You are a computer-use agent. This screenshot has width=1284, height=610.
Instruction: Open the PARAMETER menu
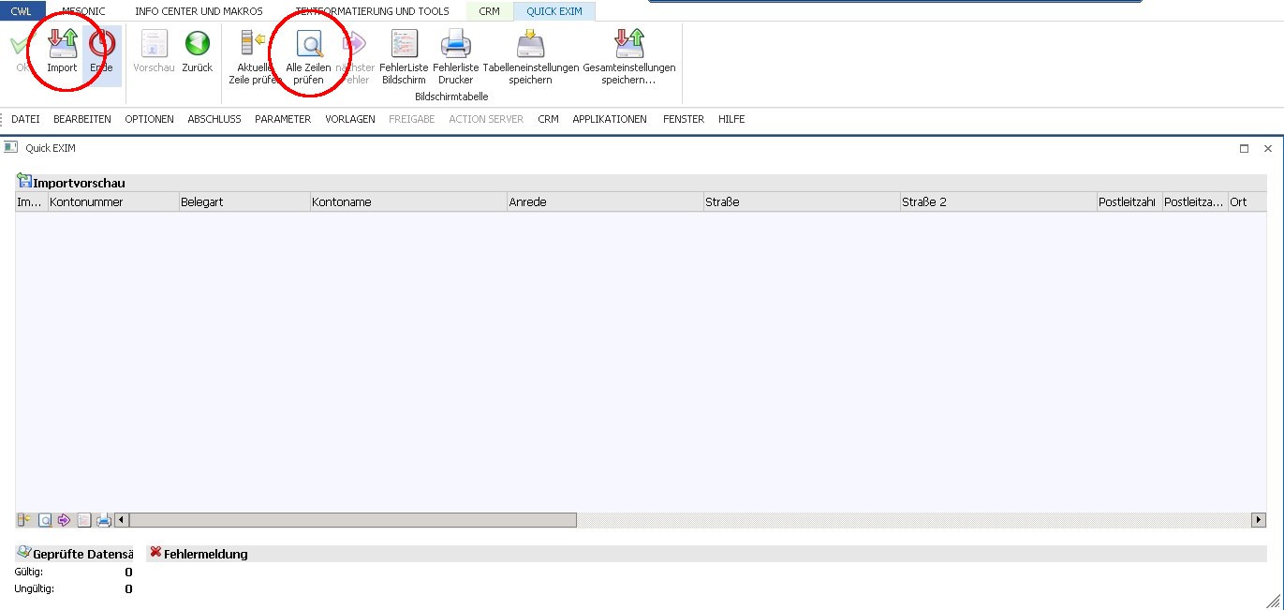pyautogui.click(x=282, y=119)
